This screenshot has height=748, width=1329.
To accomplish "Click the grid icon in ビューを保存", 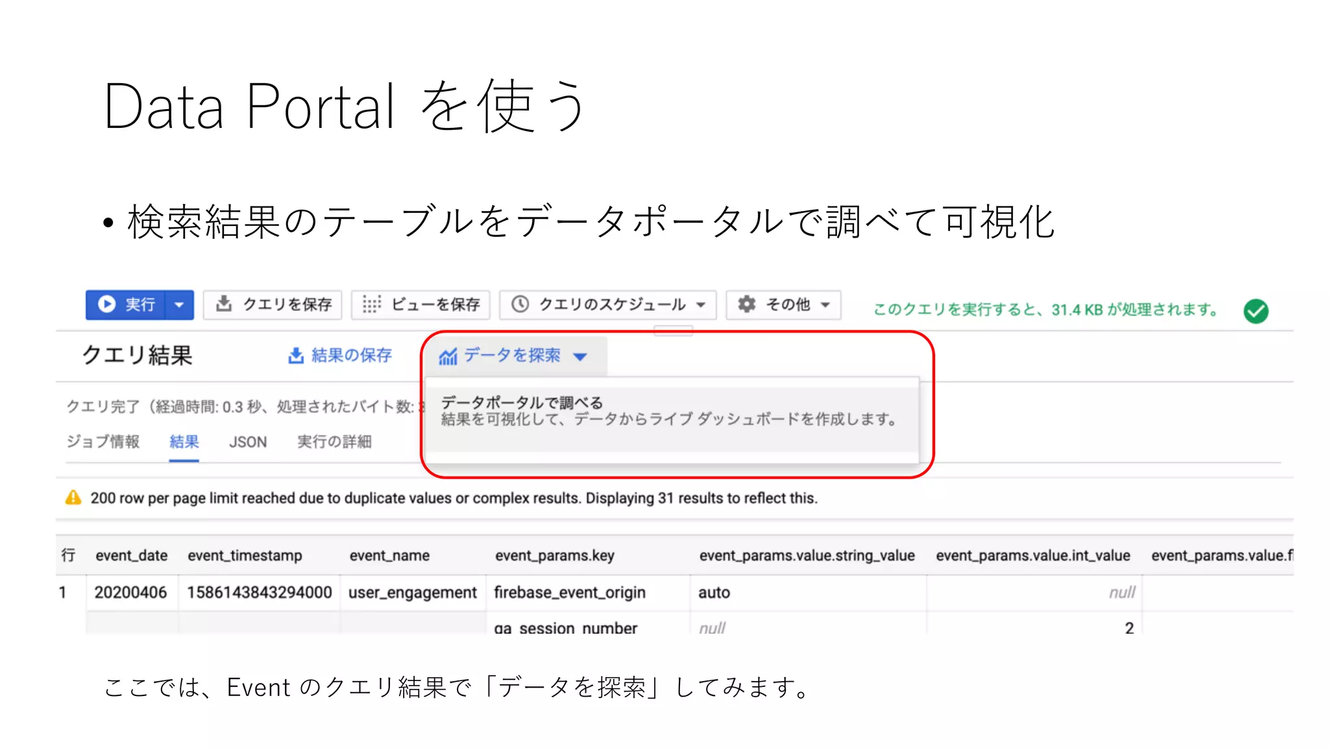I will (x=372, y=304).
